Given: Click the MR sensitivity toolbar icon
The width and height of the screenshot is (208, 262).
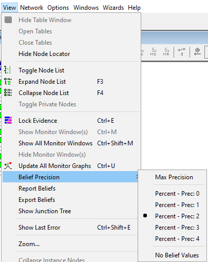Looking at the screenshot, I should point(166,52).
